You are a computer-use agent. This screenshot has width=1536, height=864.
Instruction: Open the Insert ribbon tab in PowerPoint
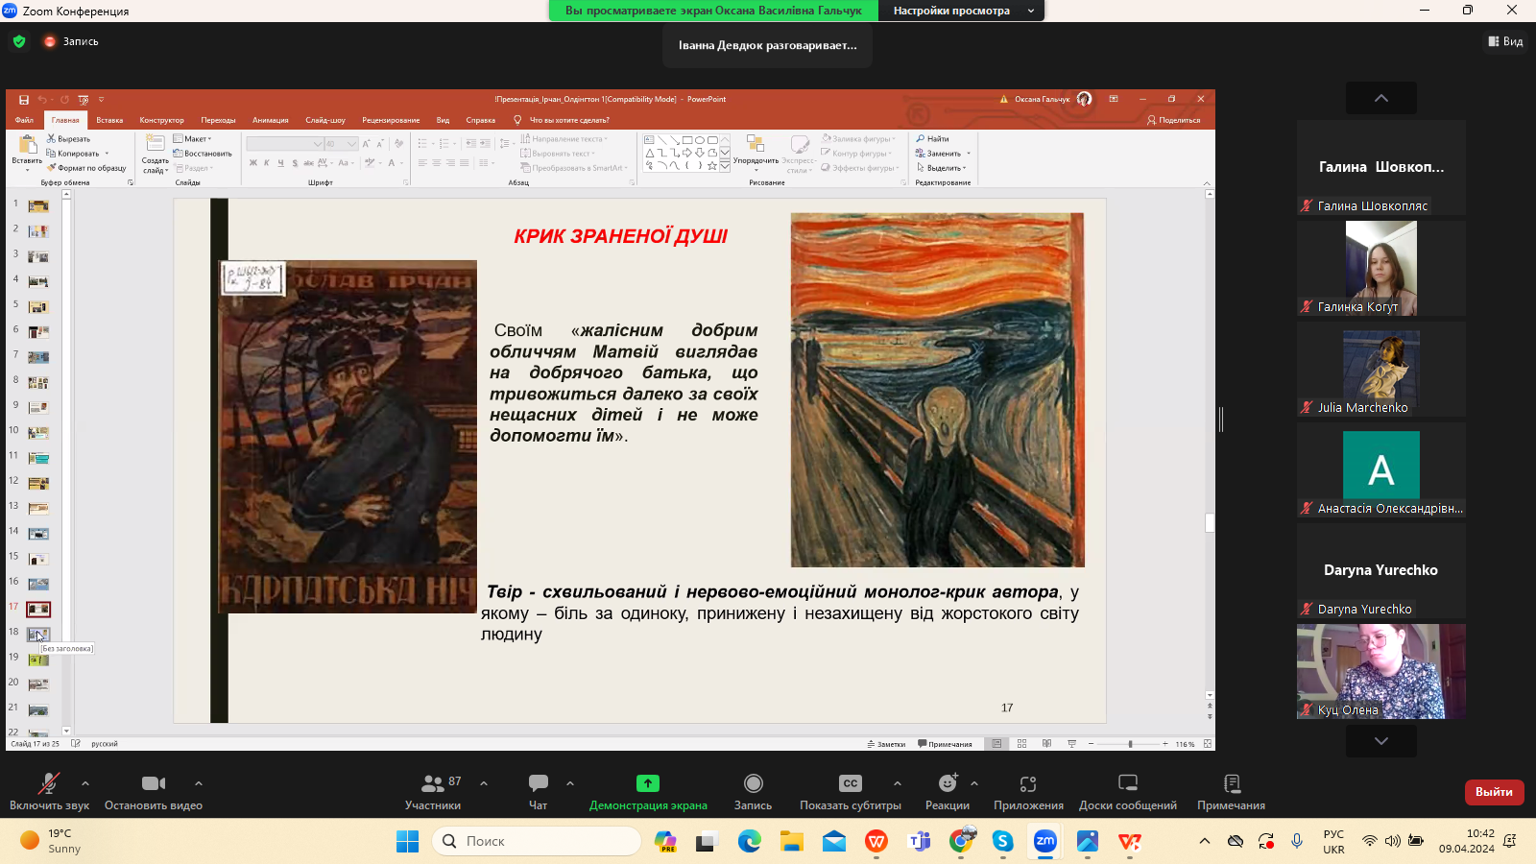pos(109,120)
